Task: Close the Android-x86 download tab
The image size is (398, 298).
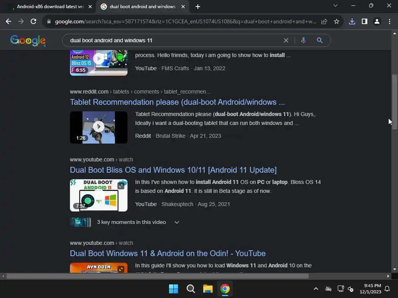Action: click(x=90, y=7)
